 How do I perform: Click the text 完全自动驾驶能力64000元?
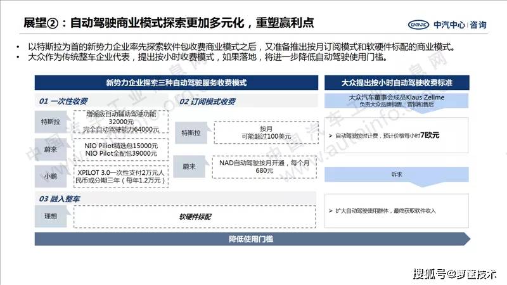click(121, 130)
